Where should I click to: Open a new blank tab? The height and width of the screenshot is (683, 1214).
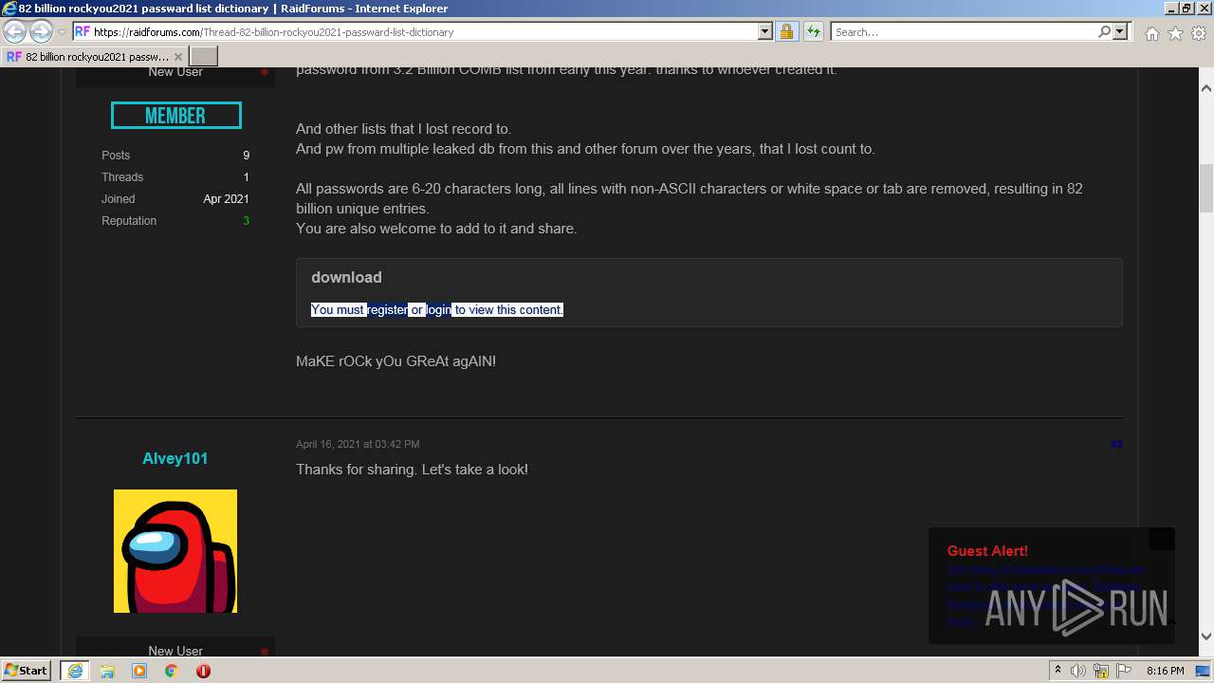[x=204, y=57]
